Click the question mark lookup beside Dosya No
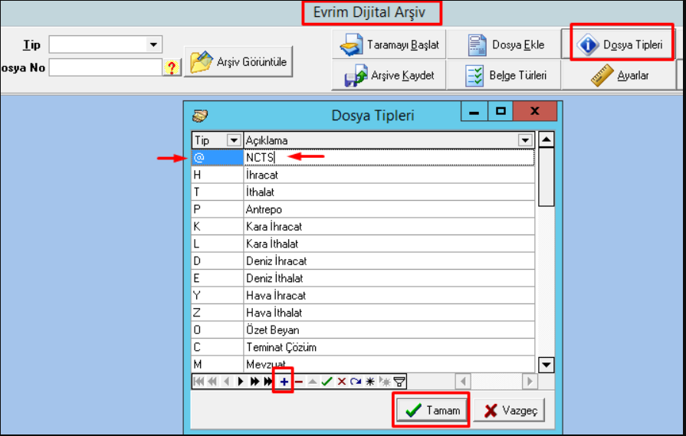 pyautogui.click(x=172, y=67)
